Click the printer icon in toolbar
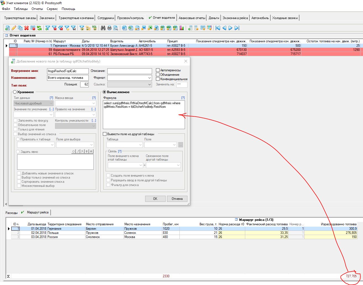This screenshot has height=285, width=363. pos(109,28)
